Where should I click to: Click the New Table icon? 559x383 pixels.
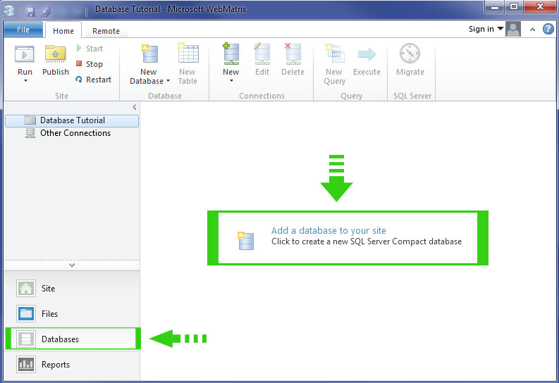tap(188, 53)
